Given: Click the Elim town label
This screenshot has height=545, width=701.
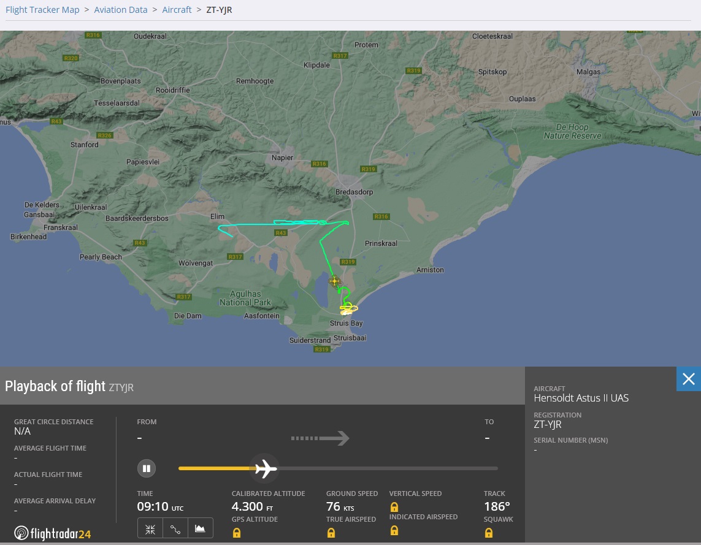Looking at the screenshot, I should [x=217, y=216].
